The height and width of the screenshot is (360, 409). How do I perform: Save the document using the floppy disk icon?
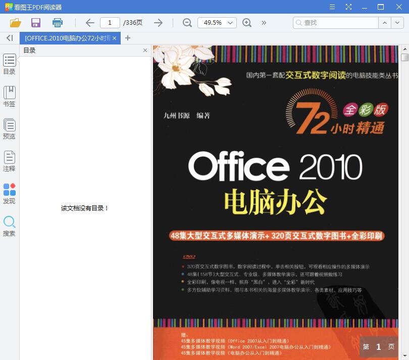pyautogui.click(x=36, y=23)
